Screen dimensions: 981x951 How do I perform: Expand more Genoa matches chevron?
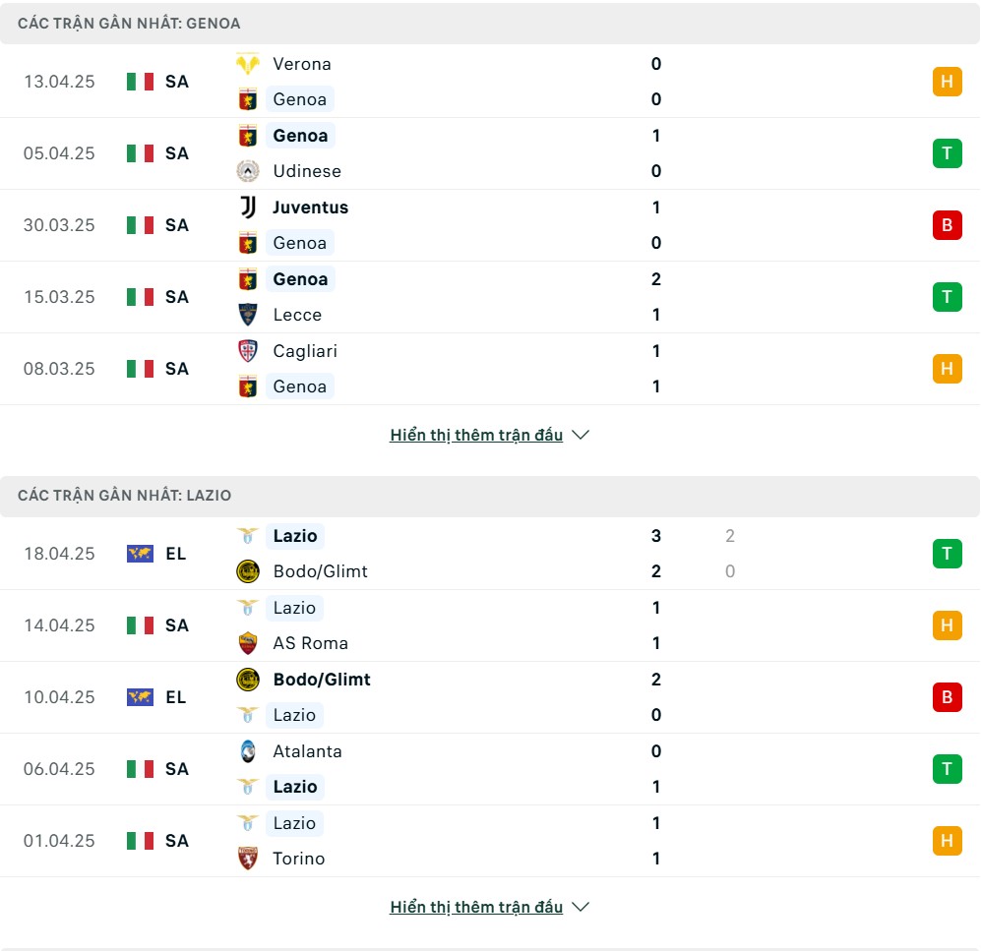[x=581, y=435]
